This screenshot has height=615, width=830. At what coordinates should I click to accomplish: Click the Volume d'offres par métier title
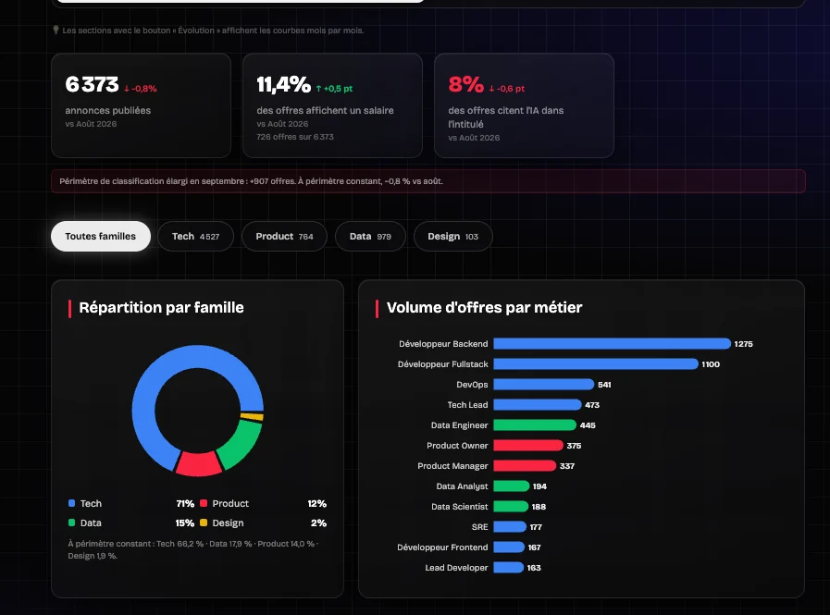pyautogui.click(x=484, y=307)
